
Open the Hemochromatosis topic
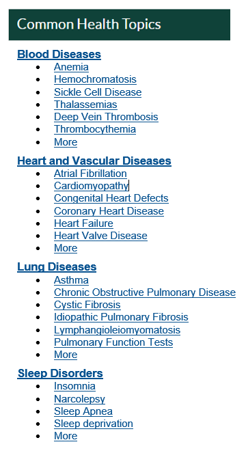tap(95, 79)
